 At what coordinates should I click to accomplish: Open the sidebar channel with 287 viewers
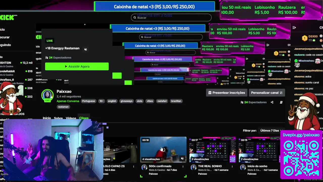(x=16, y=81)
